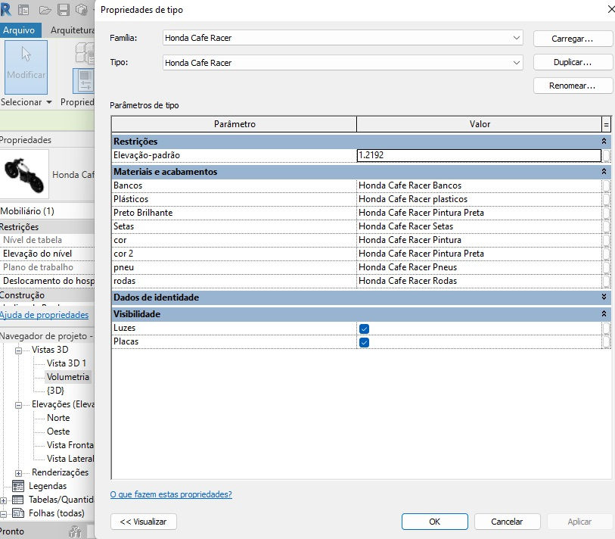Collapse the Elevações tree node
This screenshot has height=539, width=615.
click(18, 405)
